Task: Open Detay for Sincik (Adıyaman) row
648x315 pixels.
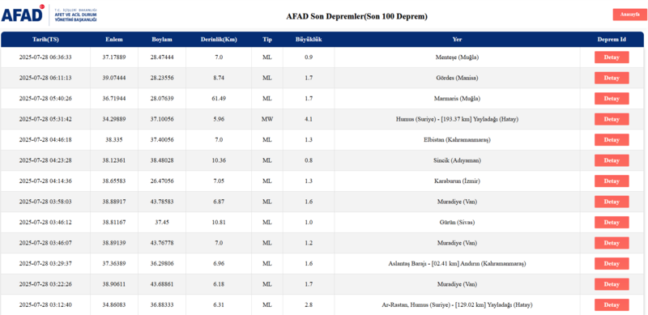Action: pyautogui.click(x=612, y=161)
